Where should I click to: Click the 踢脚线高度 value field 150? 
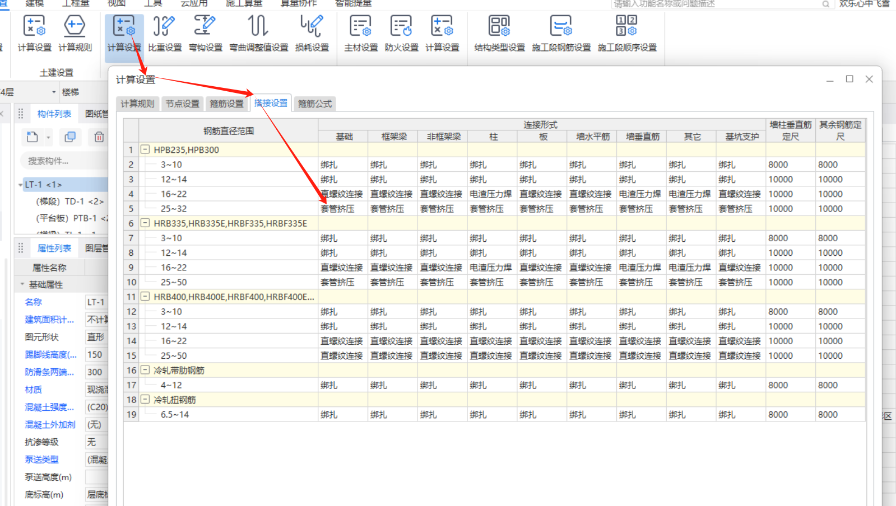click(x=96, y=354)
